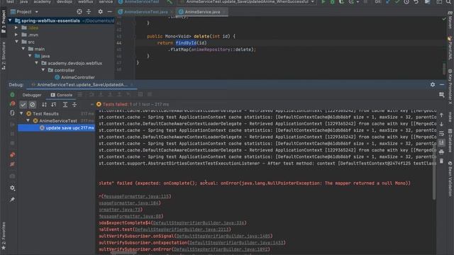Run with coverage icon in toolbar
This screenshot has width=454, height=255.
342,1
